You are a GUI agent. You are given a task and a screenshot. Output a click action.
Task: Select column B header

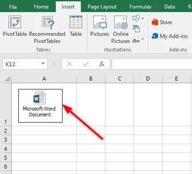[x=91, y=79]
